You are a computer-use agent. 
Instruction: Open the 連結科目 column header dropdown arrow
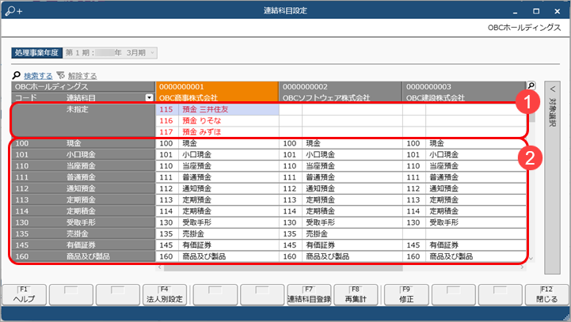149,97
